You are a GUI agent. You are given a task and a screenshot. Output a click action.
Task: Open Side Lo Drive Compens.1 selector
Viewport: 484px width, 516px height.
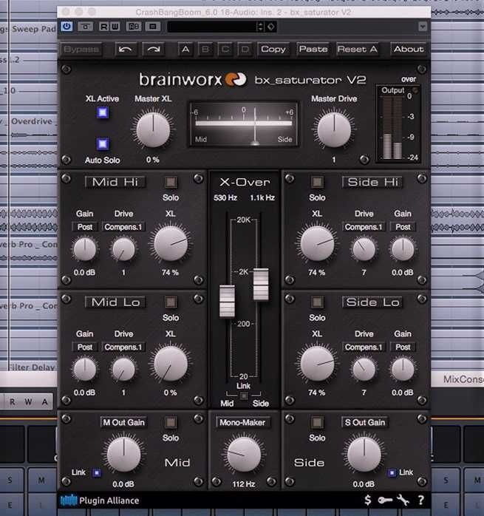(364, 347)
